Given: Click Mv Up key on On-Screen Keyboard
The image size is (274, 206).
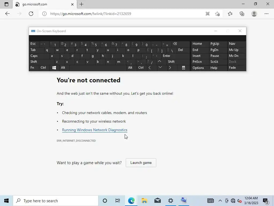Looking at the screenshot, I should point(237,50).
